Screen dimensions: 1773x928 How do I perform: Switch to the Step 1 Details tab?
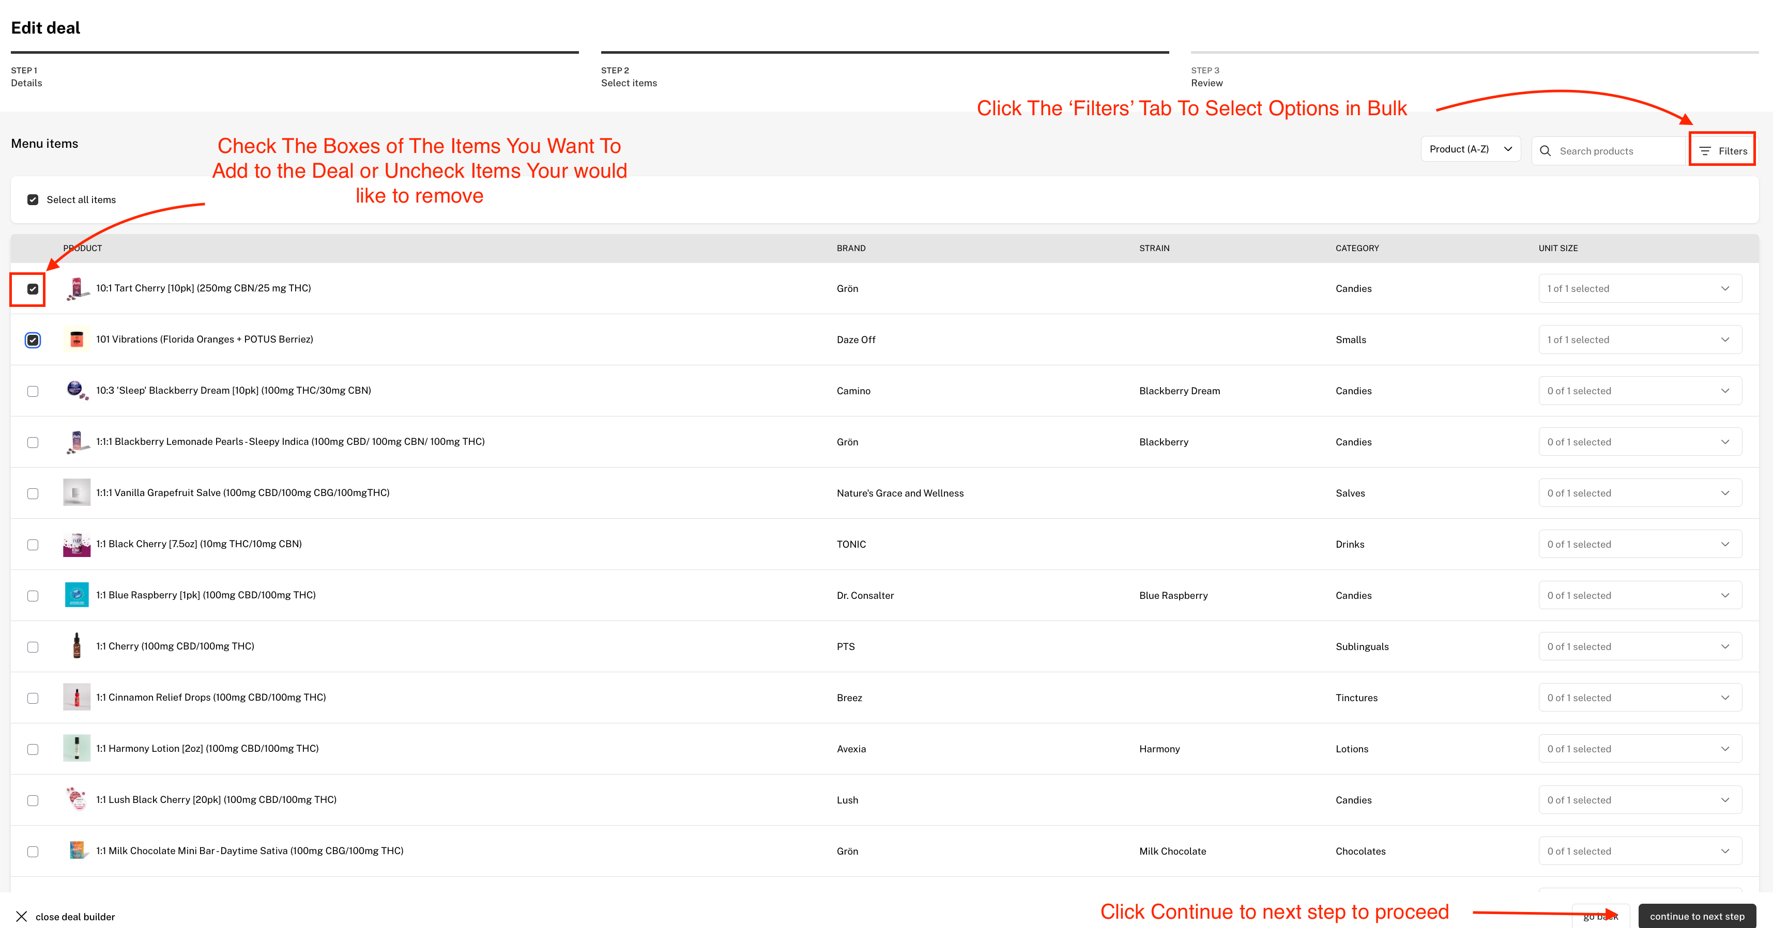[x=26, y=76]
